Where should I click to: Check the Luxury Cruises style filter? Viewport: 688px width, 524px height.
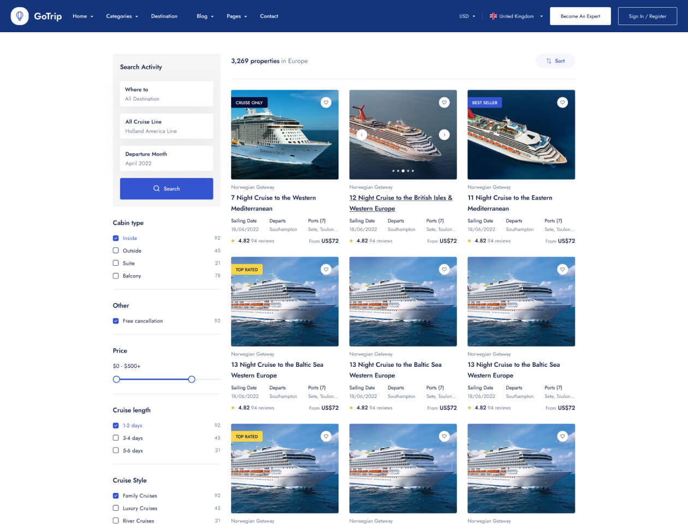pyautogui.click(x=116, y=508)
